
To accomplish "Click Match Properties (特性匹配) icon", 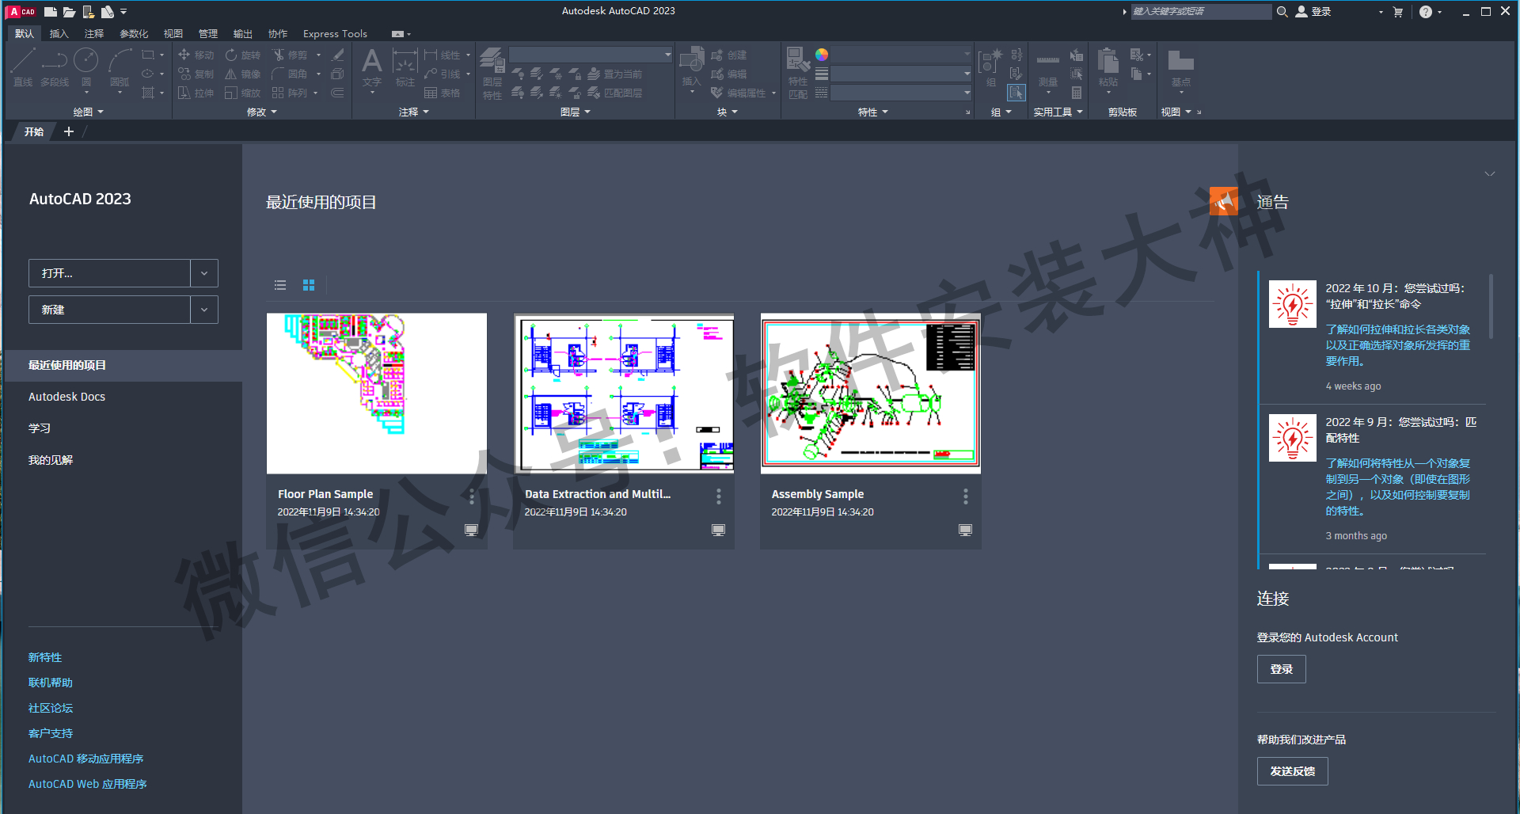I will click(798, 73).
